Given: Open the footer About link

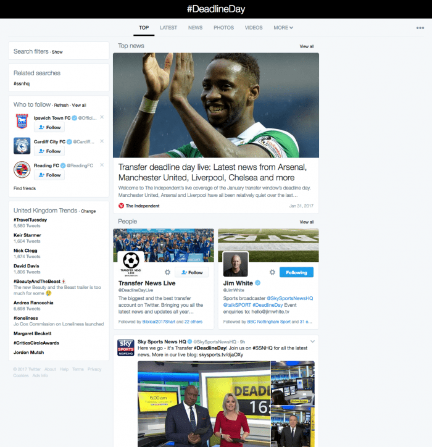Looking at the screenshot, I should pyautogui.click(x=50, y=369).
